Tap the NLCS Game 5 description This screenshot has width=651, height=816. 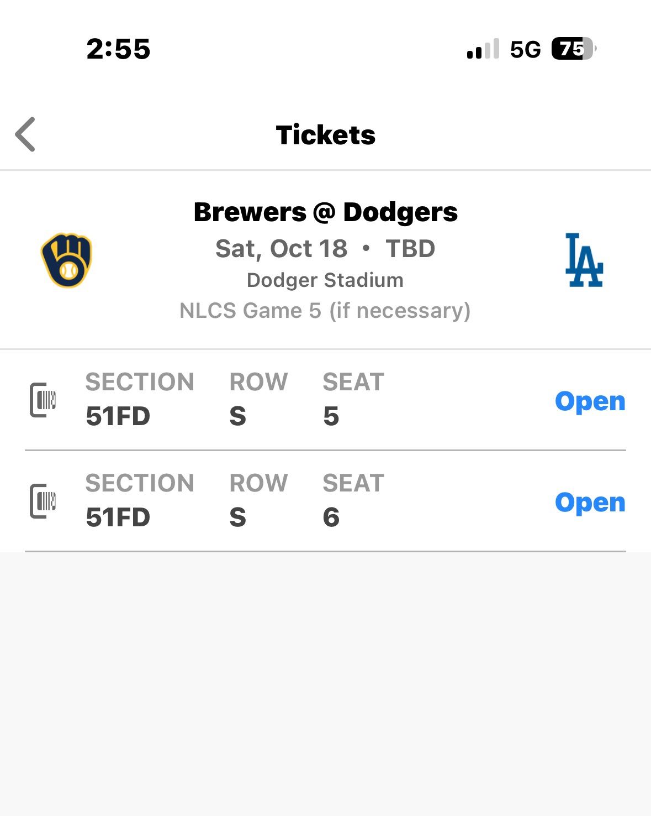tap(325, 311)
